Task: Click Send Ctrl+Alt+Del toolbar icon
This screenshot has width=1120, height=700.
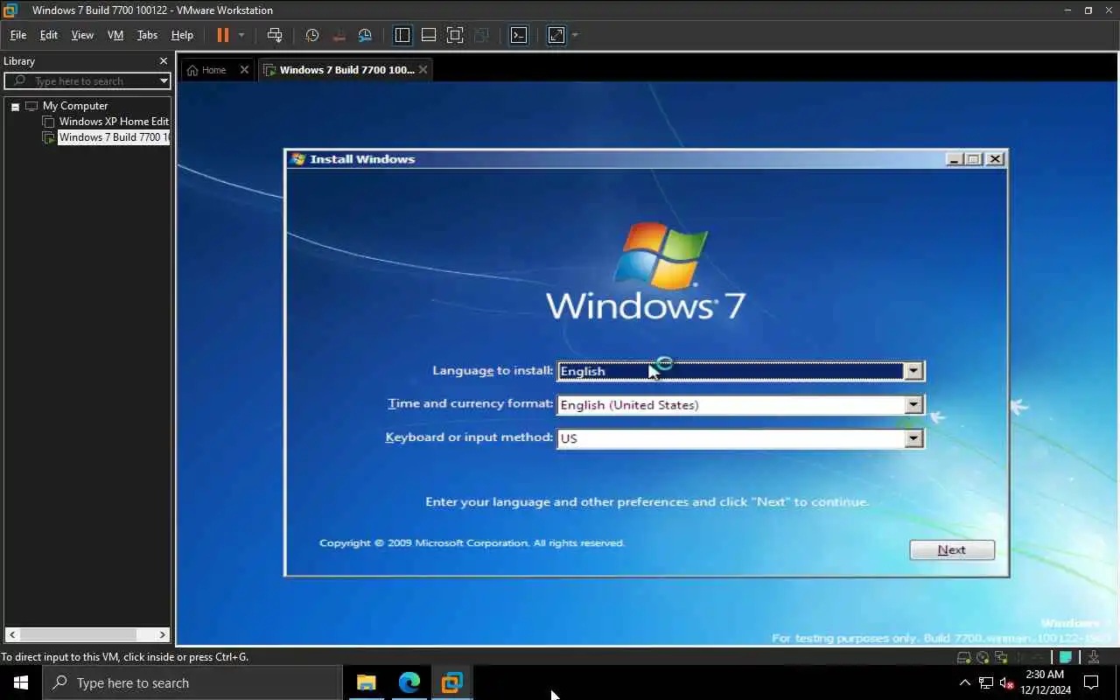Action: click(275, 35)
